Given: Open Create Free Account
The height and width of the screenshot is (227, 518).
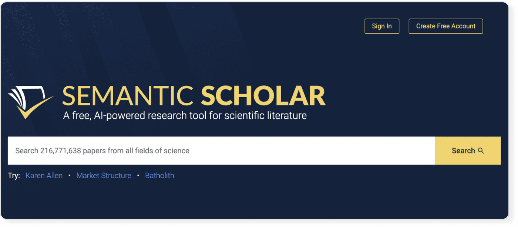Looking at the screenshot, I should pyautogui.click(x=445, y=26).
